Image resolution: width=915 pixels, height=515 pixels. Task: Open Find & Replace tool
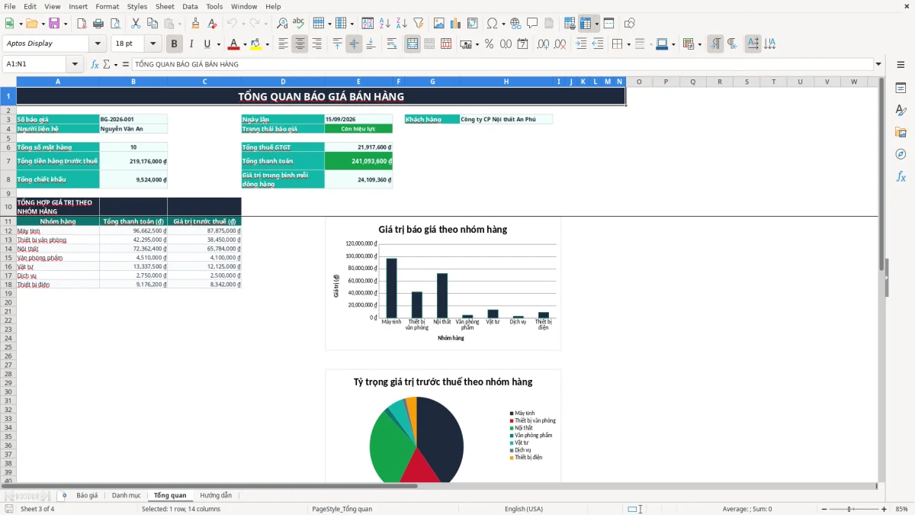coord(282,23)
